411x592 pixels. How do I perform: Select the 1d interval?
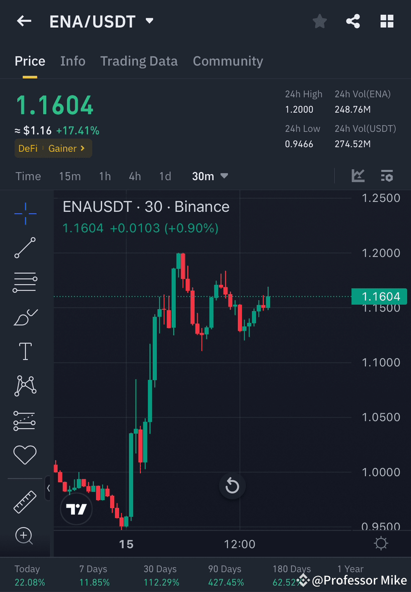coord(165,176)
